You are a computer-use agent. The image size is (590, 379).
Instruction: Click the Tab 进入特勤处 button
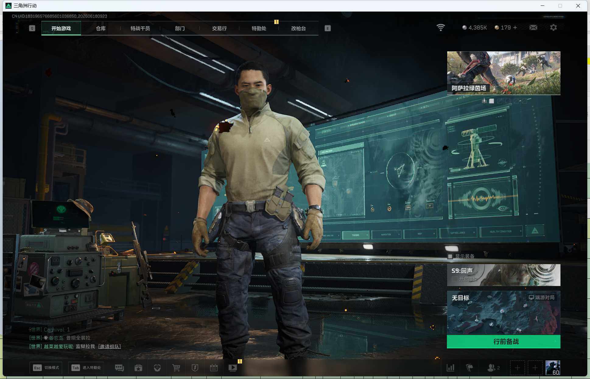click(86, 368)
